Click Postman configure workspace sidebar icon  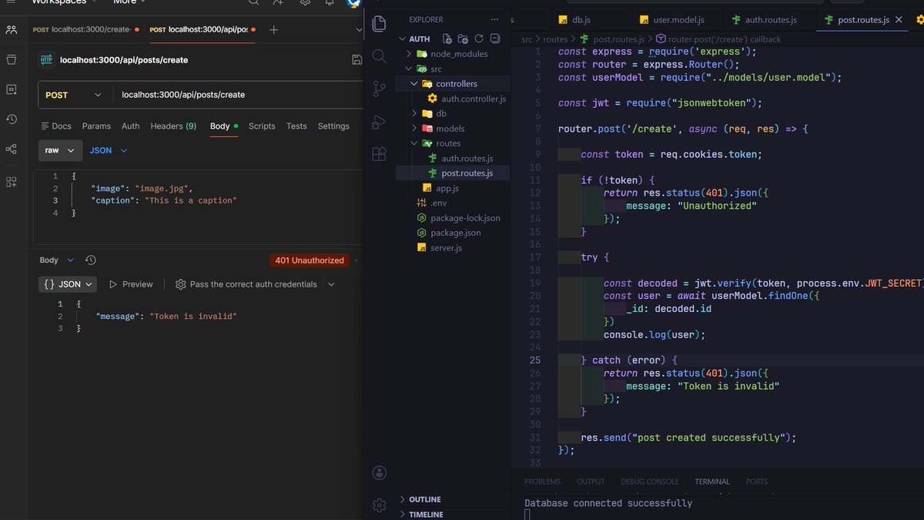click(x=11, y=182)
